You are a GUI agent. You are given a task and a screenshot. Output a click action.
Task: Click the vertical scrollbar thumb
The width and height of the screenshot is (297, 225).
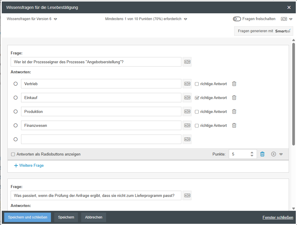(x=293, y=94)
